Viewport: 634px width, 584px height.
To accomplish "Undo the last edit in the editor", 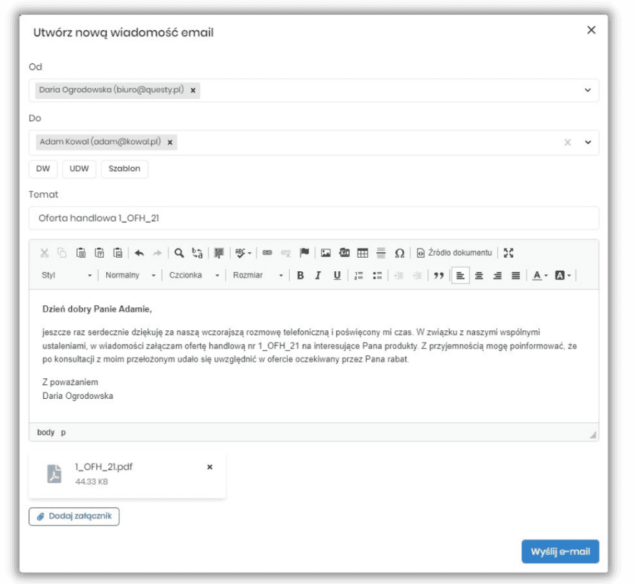I will 140,252.
